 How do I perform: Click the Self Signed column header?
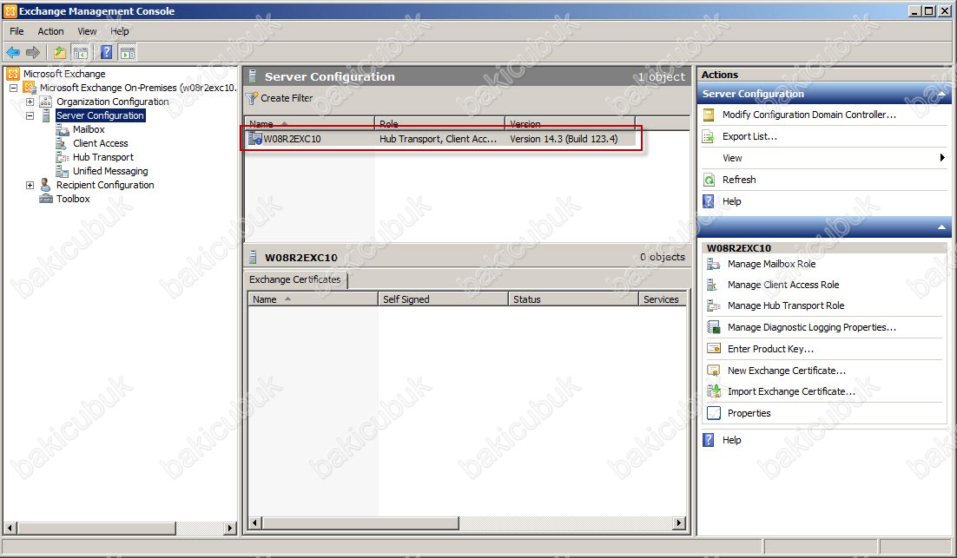click(444, 299)
